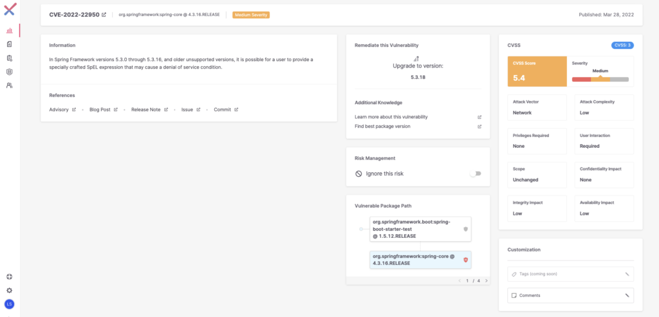This screenshot has height=317, width=659.
Task: Click org.springframework:spring-core header text
Action: click(x=169, y=15)
